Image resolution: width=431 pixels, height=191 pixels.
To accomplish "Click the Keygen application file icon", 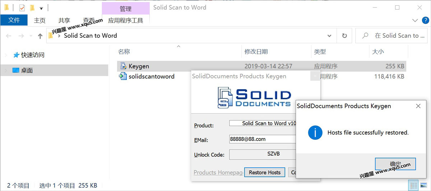I will [x=123, y=66].
